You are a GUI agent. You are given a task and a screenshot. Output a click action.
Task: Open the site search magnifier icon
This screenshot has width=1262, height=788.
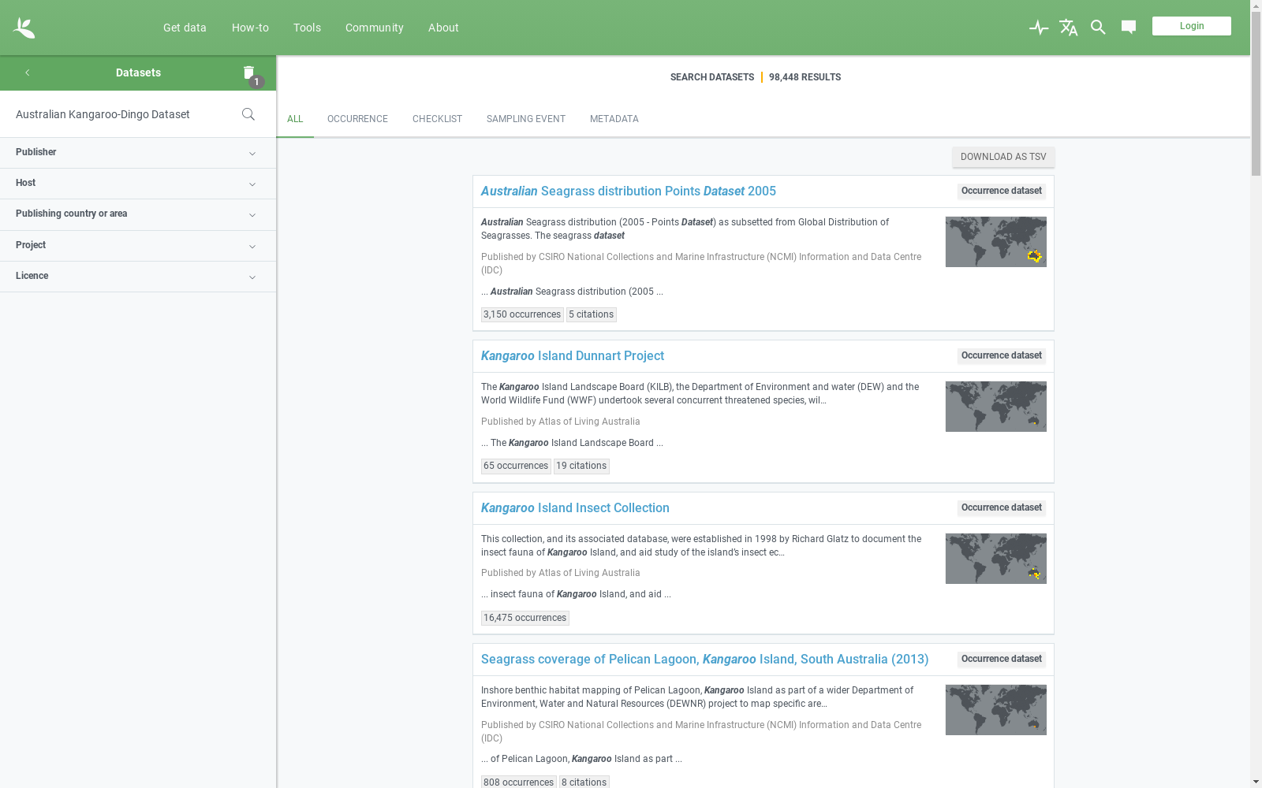click(1098, 28)
